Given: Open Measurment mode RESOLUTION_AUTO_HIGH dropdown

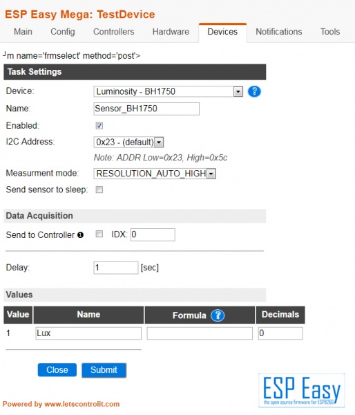Looking at the screenshot, I should coord(155,174).
